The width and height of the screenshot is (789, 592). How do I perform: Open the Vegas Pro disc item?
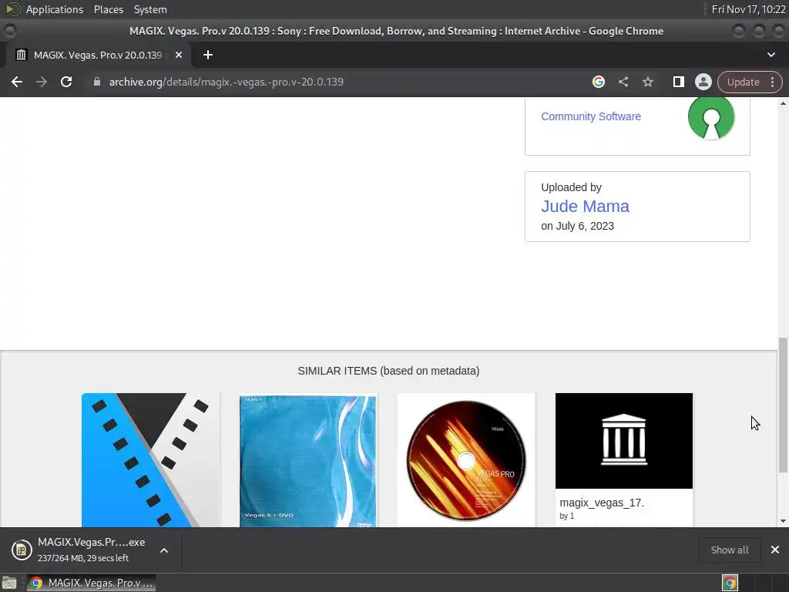point(466,460)
